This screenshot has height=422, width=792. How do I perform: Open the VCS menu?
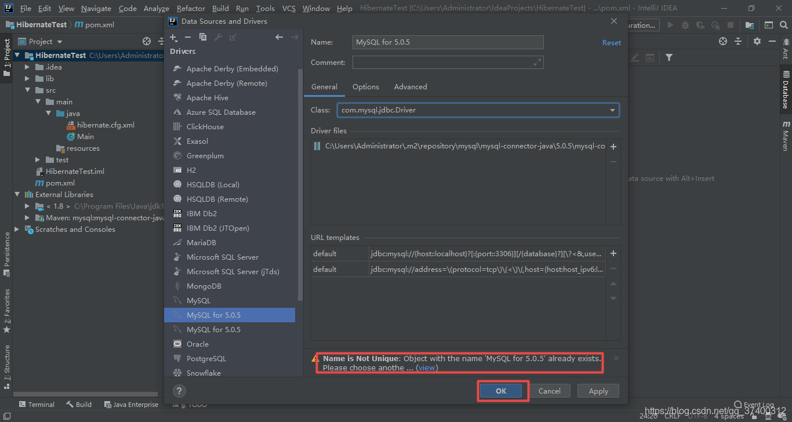(x=289, y=8)
